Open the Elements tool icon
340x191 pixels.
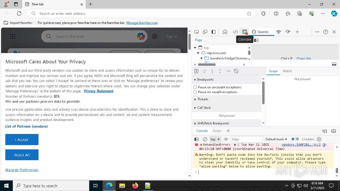click(x=235, y=32)
